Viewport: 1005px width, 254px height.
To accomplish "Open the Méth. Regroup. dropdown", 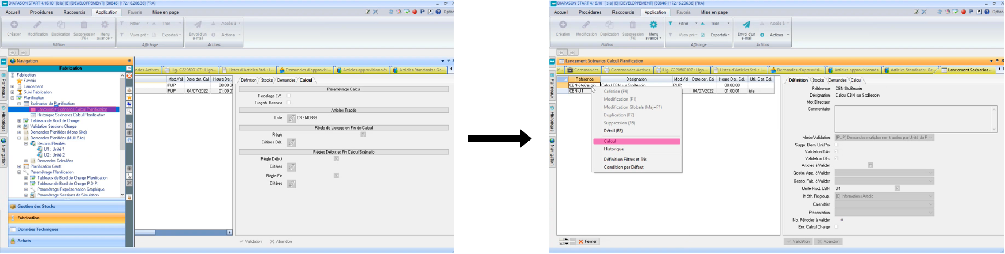I will click(930, 196).
